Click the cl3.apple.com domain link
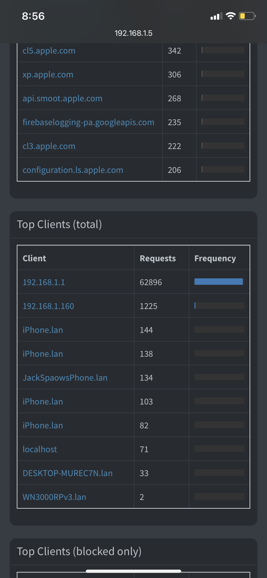The image size is (267, 578). (x=49, y=146)
